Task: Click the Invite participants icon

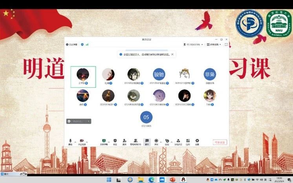Action: (125, 141)
